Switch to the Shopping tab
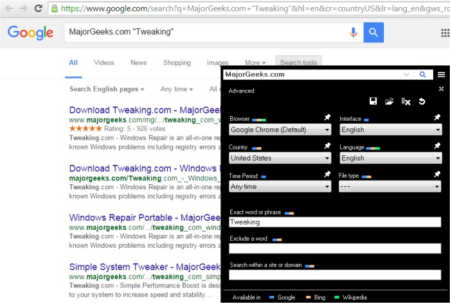 coord(177,62)
